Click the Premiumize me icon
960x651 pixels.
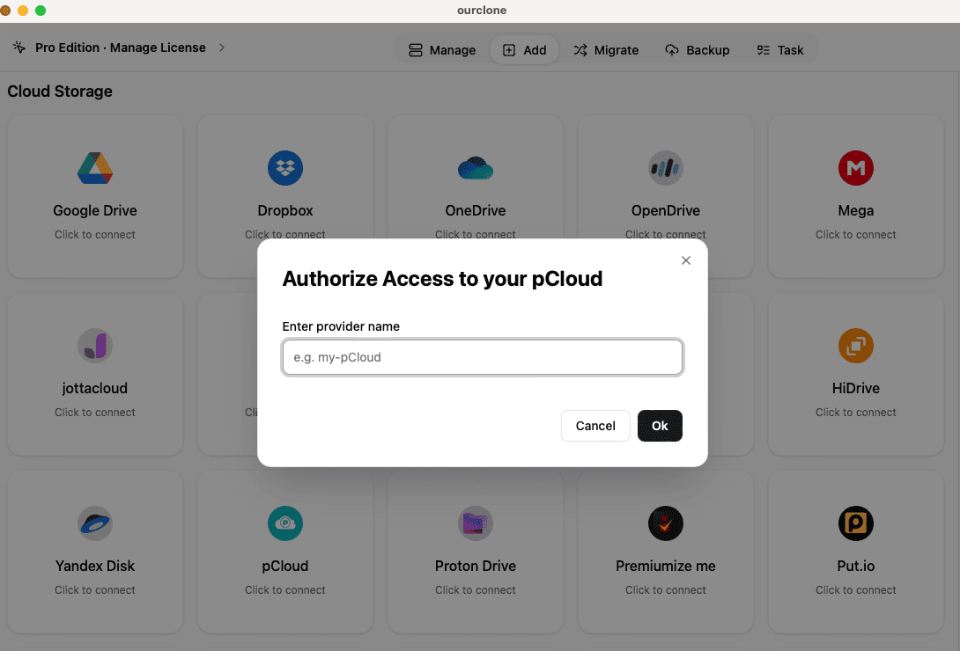click(x=665, y=523)
